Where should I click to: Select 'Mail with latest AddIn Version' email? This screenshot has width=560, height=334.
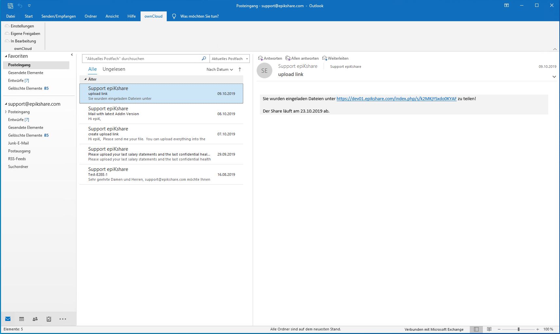[161, 114]
